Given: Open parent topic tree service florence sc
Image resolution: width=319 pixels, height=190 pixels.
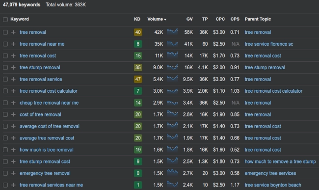Looking at the screenshot, I should coord(269,44).
